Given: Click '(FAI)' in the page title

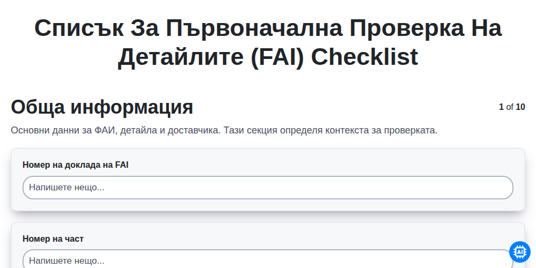Looking at the screenshot, I should tap(277, 57).
